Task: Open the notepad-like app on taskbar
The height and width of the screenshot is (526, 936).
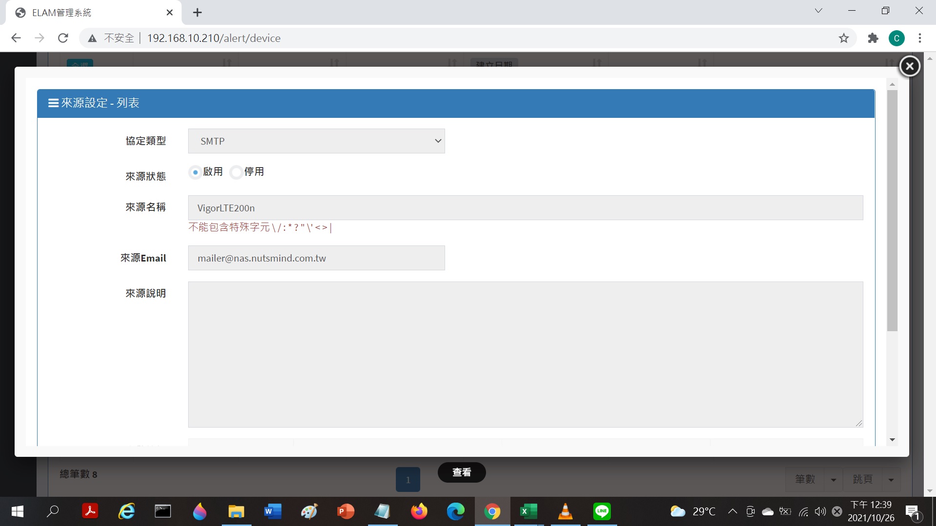Action: [x=382, y=511]
